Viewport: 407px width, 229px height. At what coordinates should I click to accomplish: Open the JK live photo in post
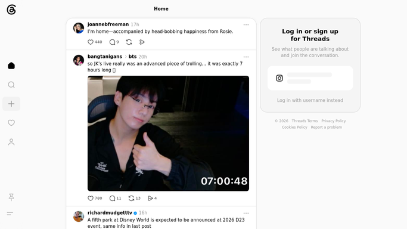[x=168, y=134]
